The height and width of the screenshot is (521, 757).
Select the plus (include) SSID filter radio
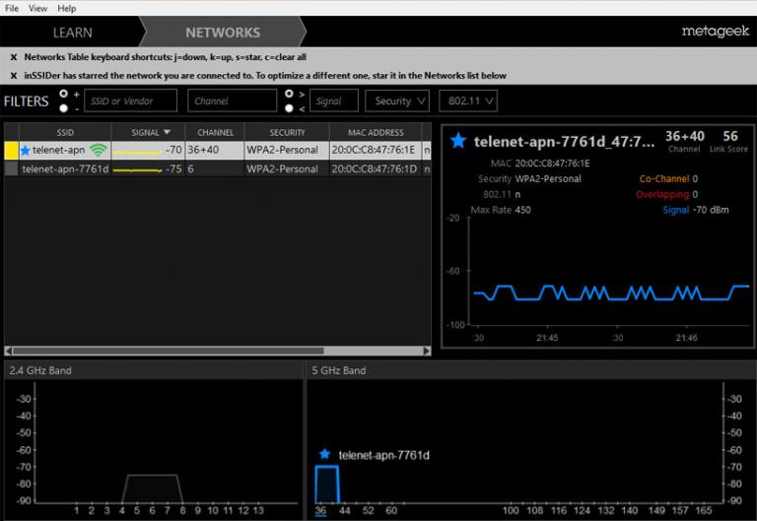pyautogui.click(x=64, y=94)
